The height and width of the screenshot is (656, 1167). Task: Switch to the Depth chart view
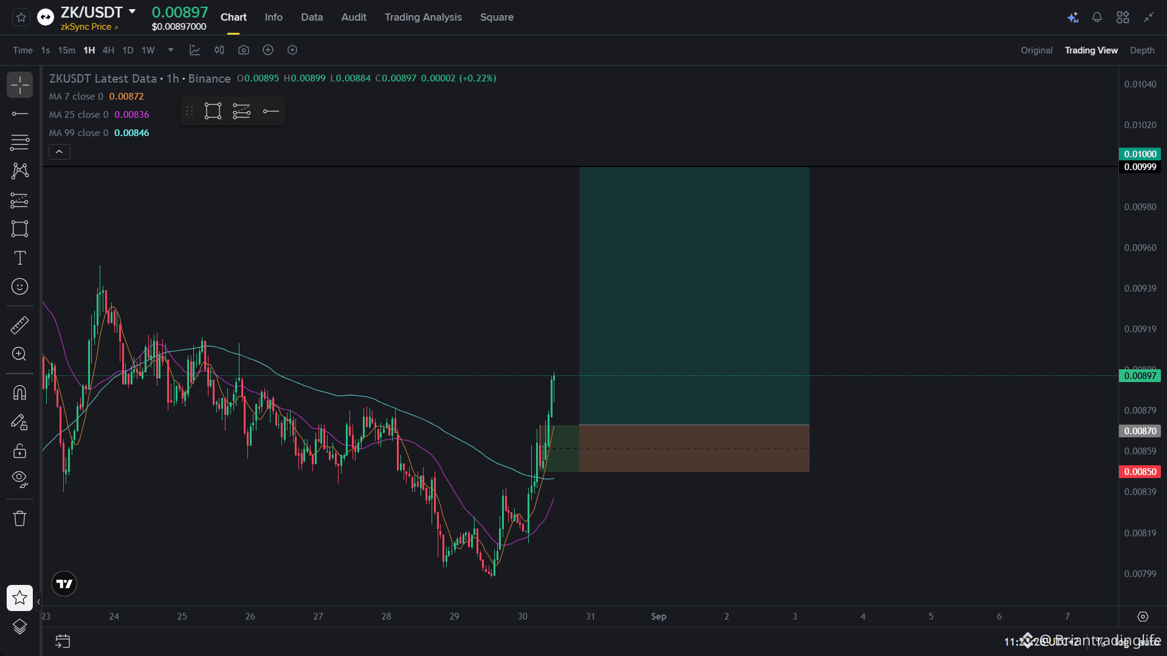pos(1142,50)
